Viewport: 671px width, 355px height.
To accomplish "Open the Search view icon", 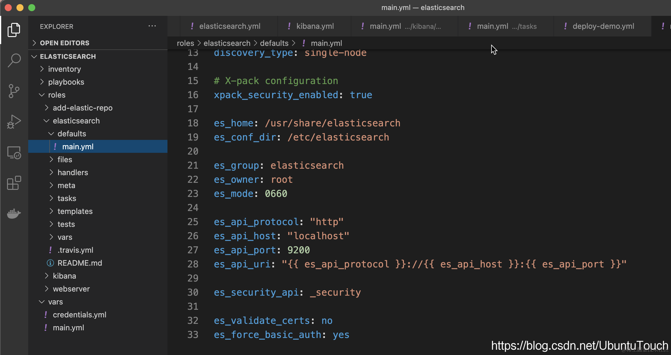I will (14, 60).
